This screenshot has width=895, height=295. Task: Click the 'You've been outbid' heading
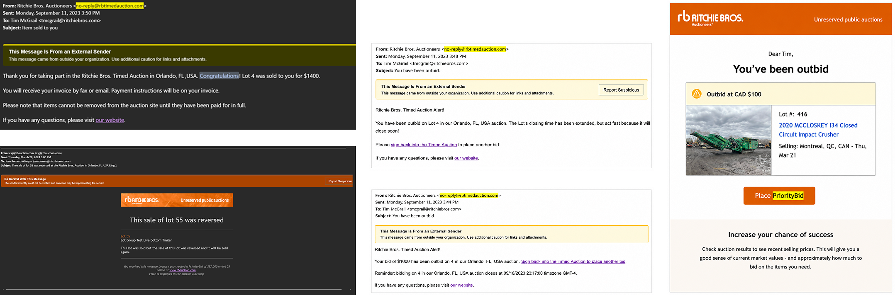click(x=780, y=69)
